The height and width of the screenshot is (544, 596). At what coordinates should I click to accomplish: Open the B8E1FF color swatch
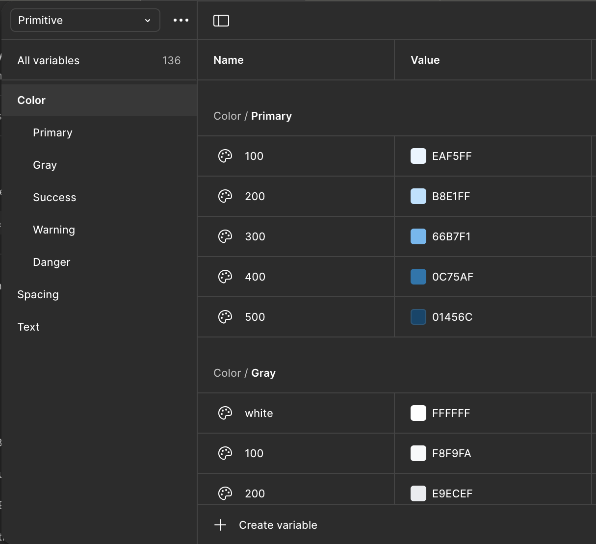click(418, 196)
